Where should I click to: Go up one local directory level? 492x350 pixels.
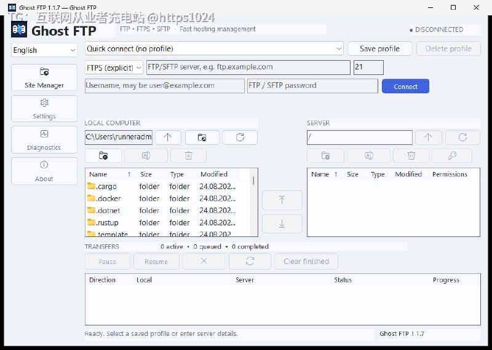point(168,138)
